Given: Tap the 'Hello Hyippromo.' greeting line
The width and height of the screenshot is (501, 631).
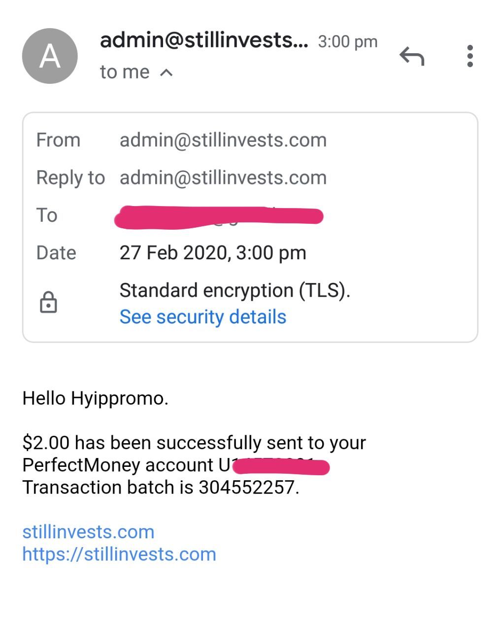Looking at the screenshot, I should [96, 398].
